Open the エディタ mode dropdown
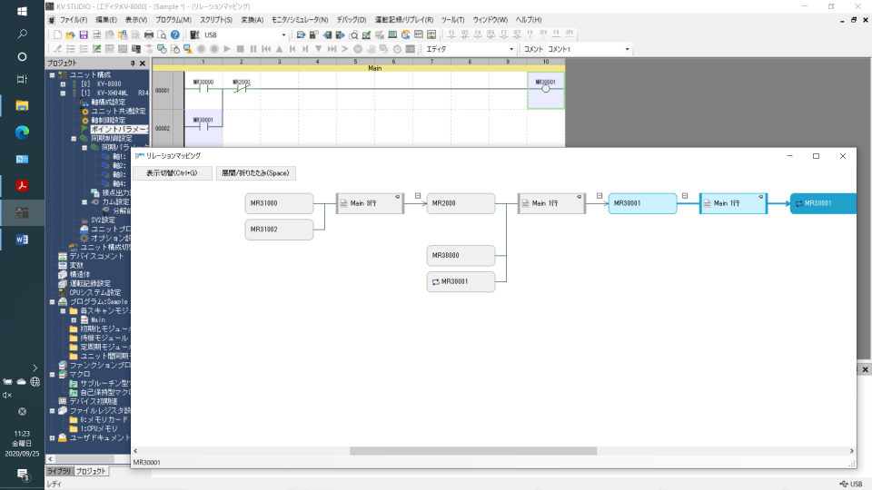The width and height of the screenshot is (872, 490). (x=511, y=49)
